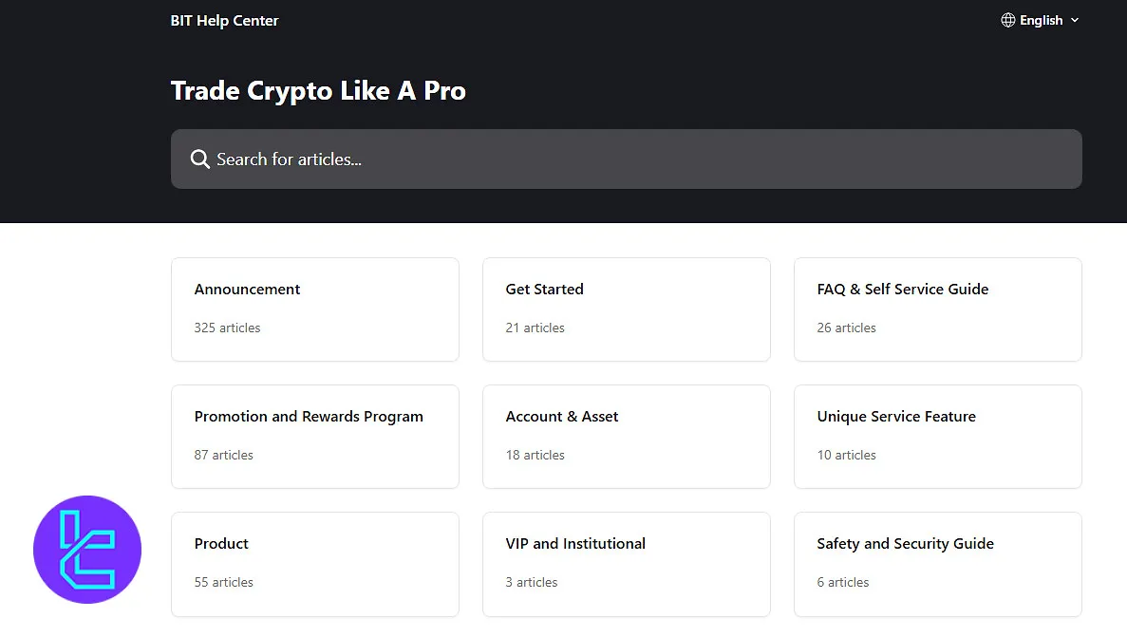This screenshot has width=1127, height=637.
Task: Browse Unique Service Feature articles
Action: [x=937, y=436]
